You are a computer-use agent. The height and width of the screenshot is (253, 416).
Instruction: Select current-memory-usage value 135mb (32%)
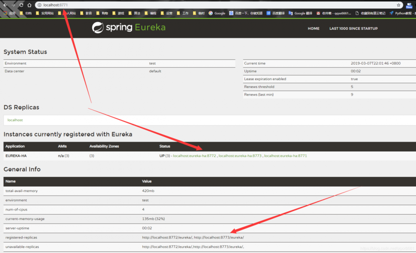tap(154, 219)
